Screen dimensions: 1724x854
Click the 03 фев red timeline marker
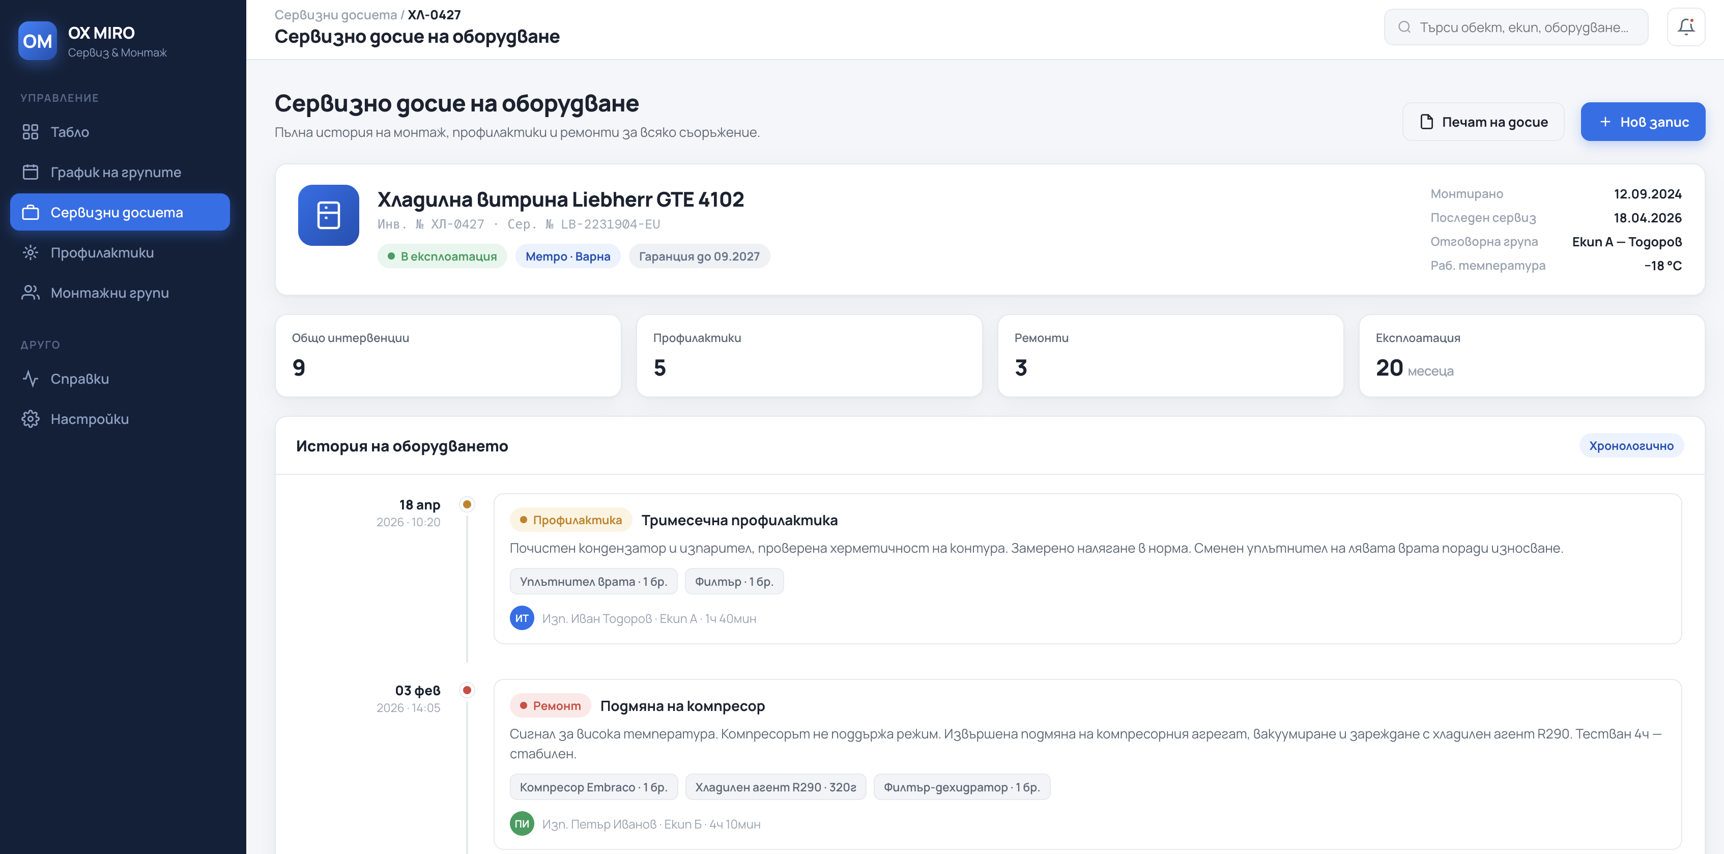pyautogui.click(x=467, y=690)
